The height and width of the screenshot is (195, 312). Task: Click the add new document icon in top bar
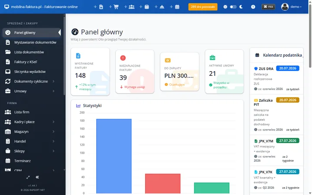99,7
